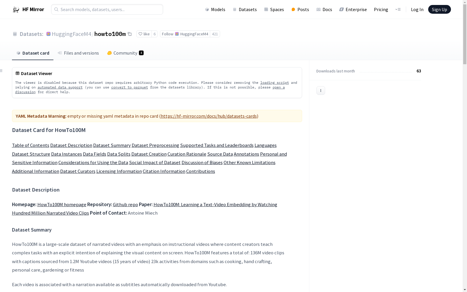467x292 pixels.
Task: Click the Dataset Viewer heading
Action: (x=37, y=74)
